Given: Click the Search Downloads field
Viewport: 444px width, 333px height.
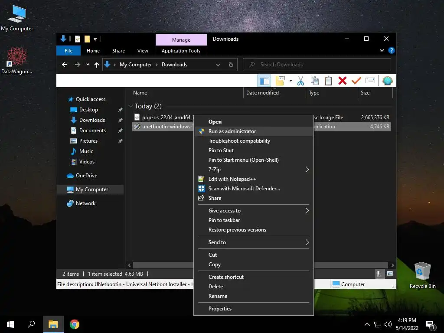Looking at the screenshot, I should click(317, 65).
